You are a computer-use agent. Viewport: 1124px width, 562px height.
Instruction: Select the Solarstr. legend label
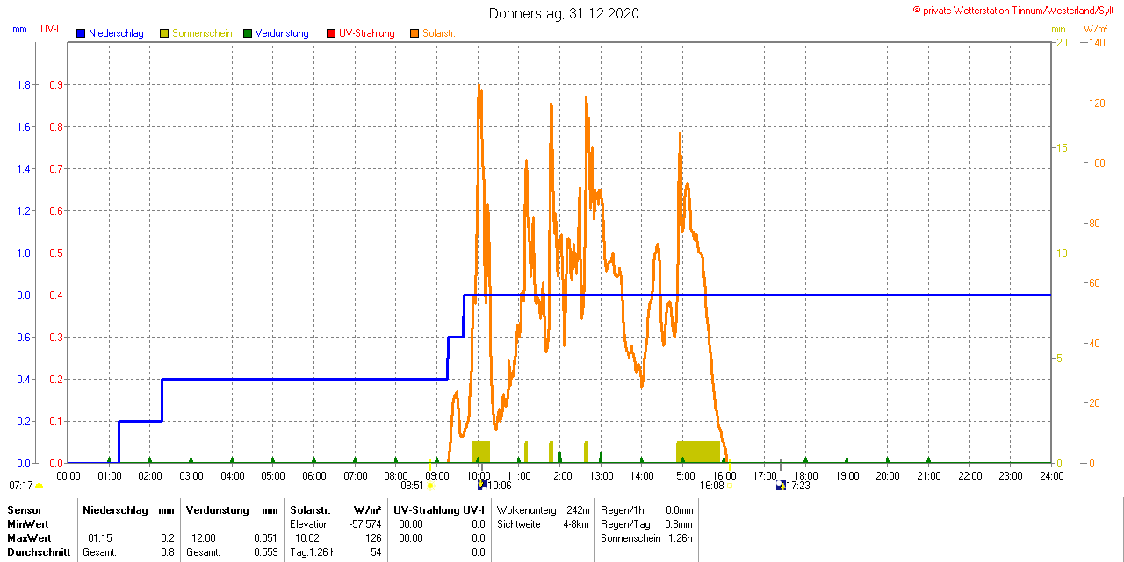pos(439,33)
